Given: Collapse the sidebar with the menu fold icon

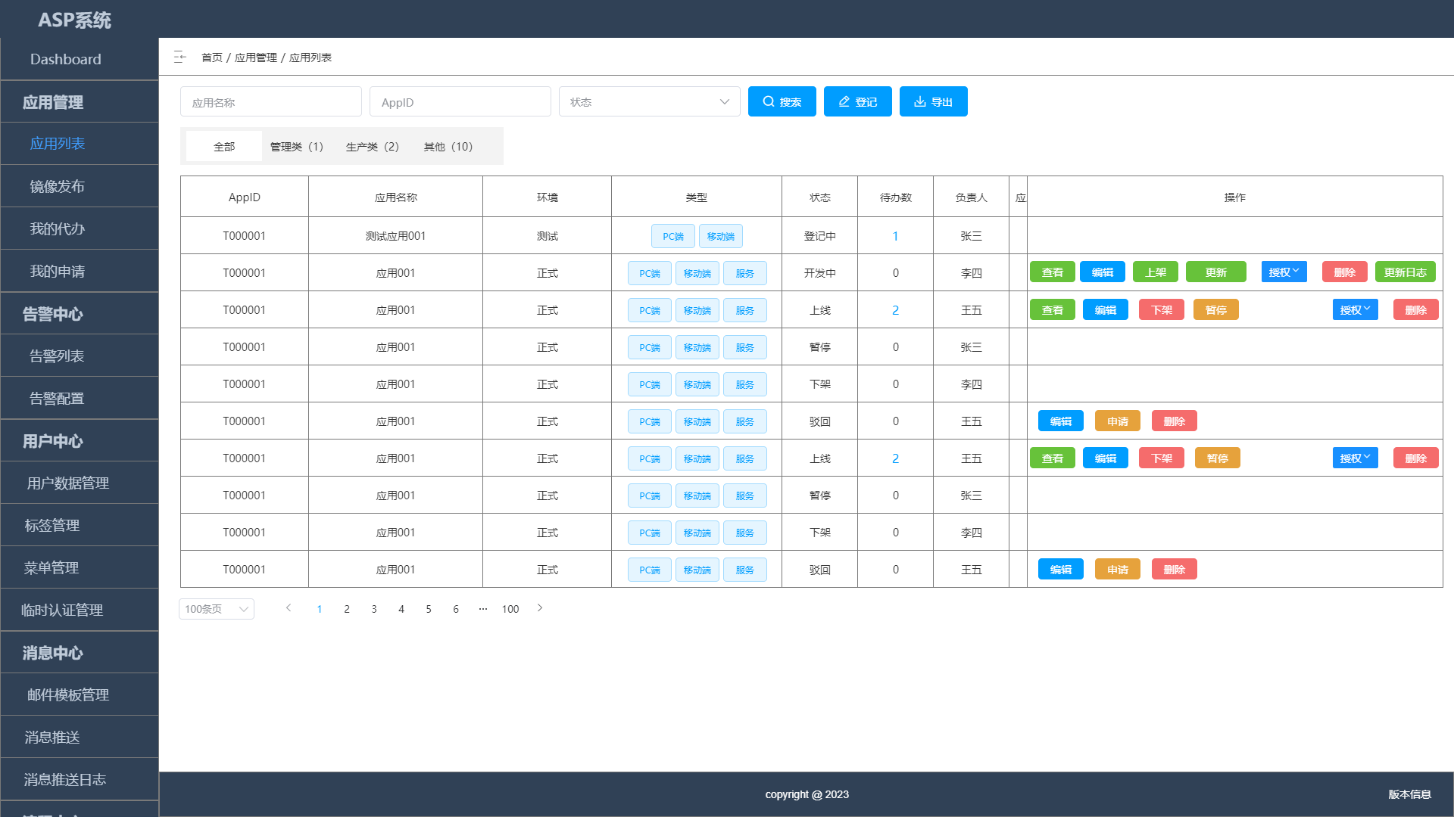Looking at the screenshot, I should point(179,57).
